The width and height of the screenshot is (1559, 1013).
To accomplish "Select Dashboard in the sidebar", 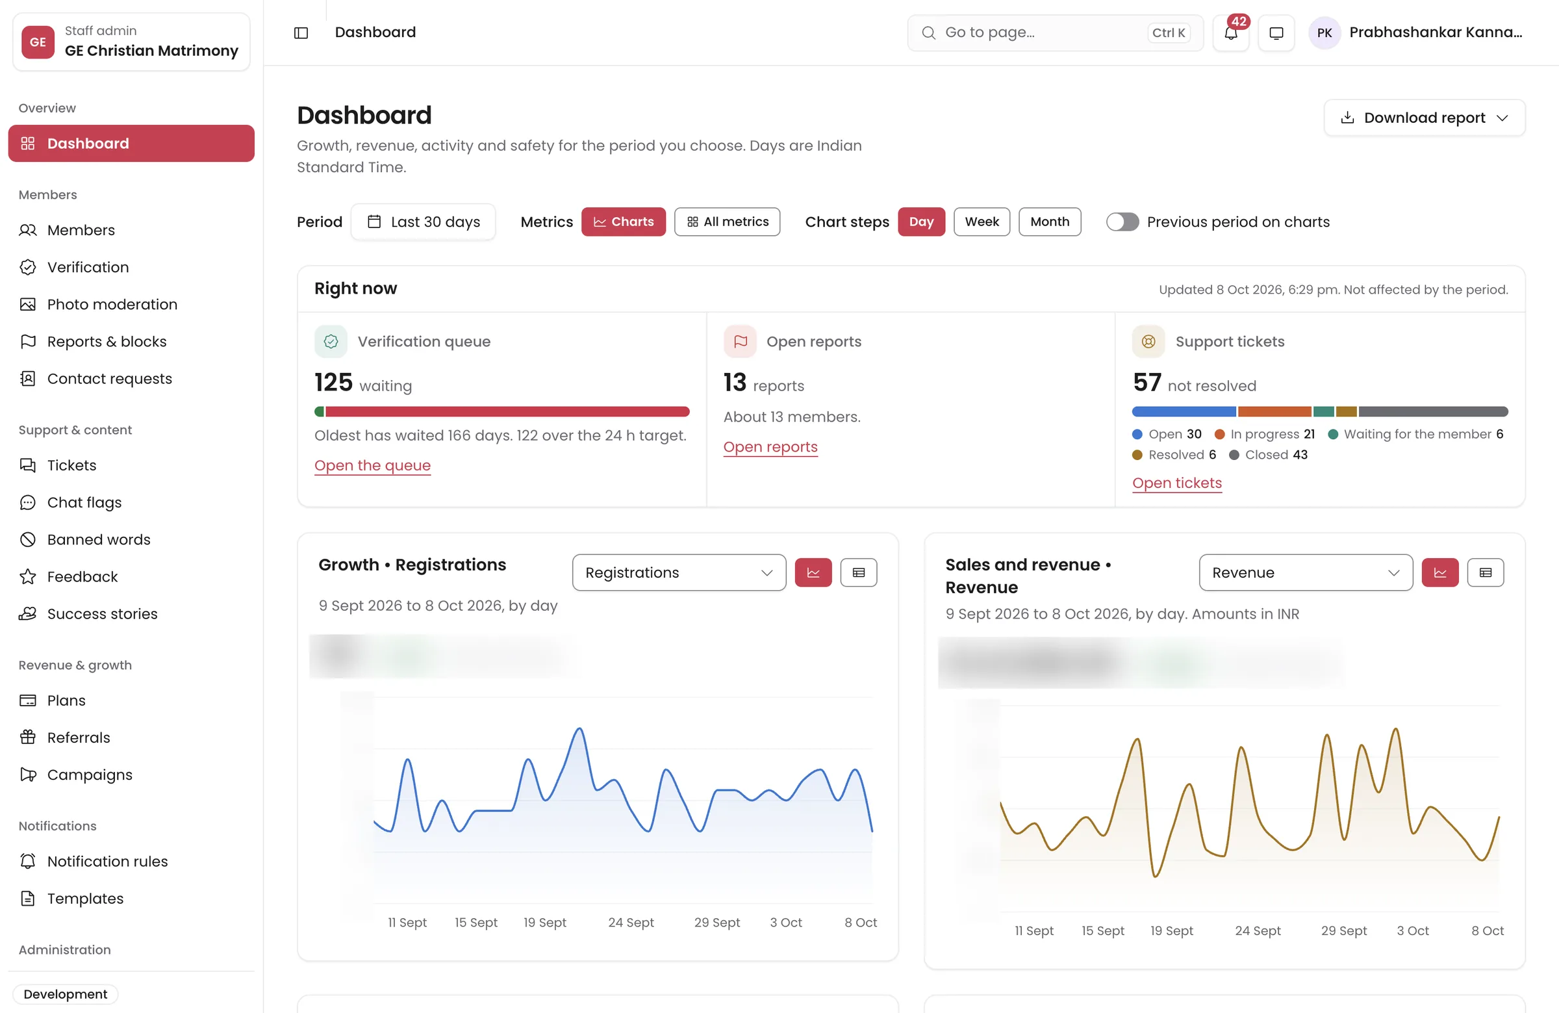I will [x=131, y=144].
